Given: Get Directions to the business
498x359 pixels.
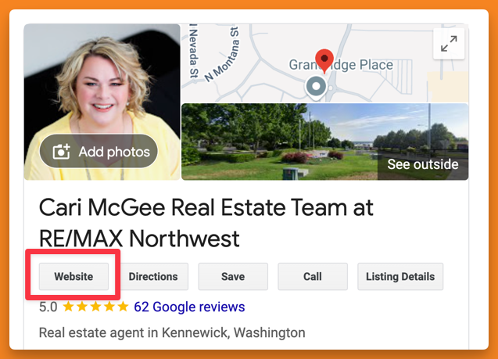Looking at the screenshot, I should pos(153,276).
